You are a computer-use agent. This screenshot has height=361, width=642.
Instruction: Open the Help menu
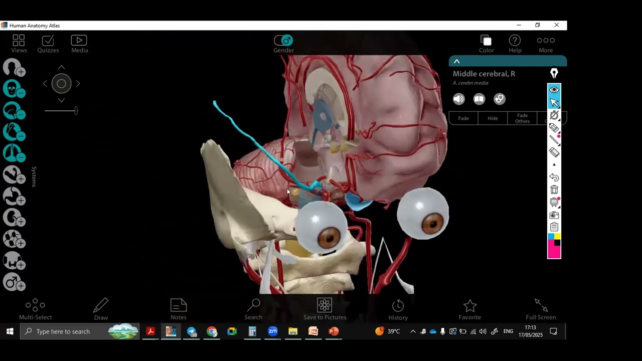click(515, 44)
